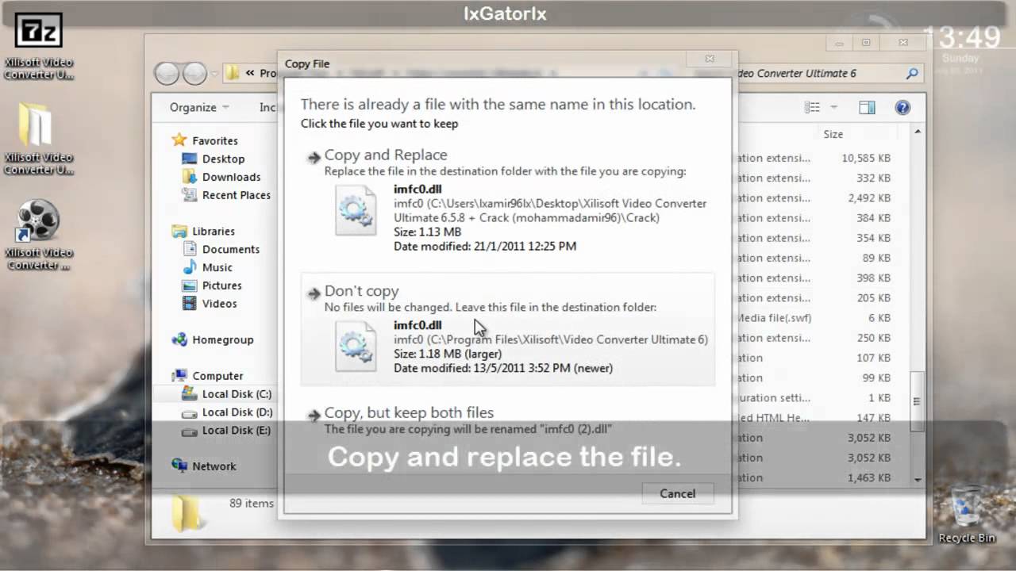Open Videos library
This screenshot has height=571, width=1016.
coord(210,304)
